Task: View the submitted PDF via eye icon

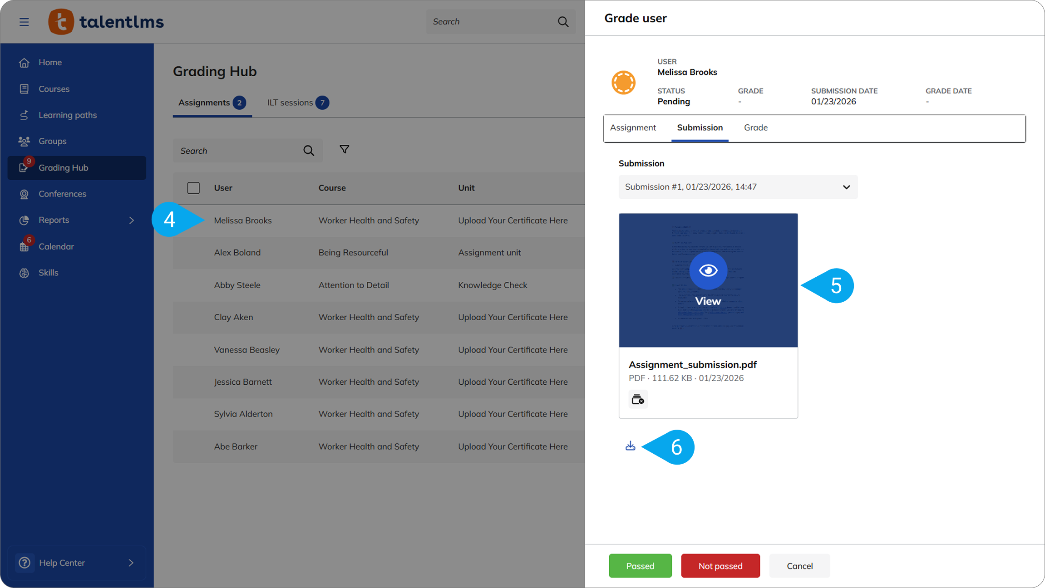Action: coord(708,270)
